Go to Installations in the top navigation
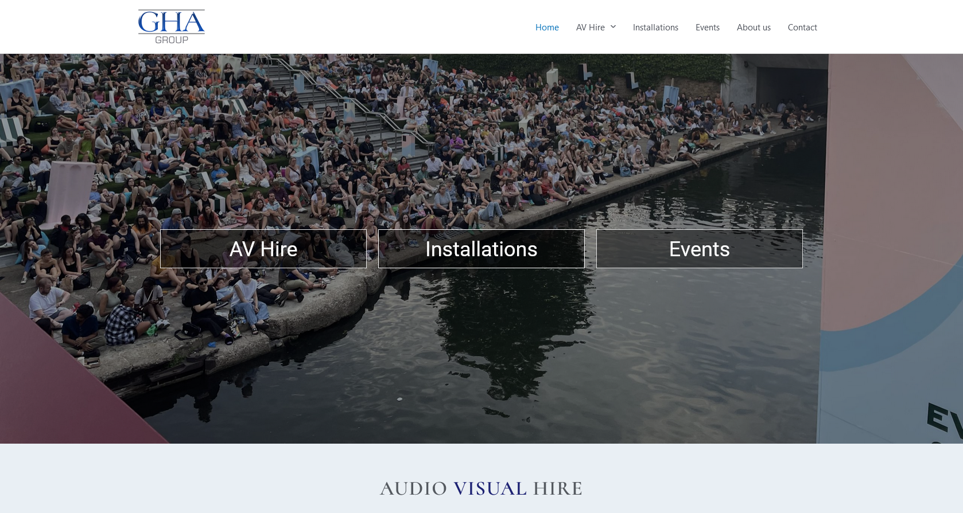Screen dimensions: 963x513 (655, 28)
